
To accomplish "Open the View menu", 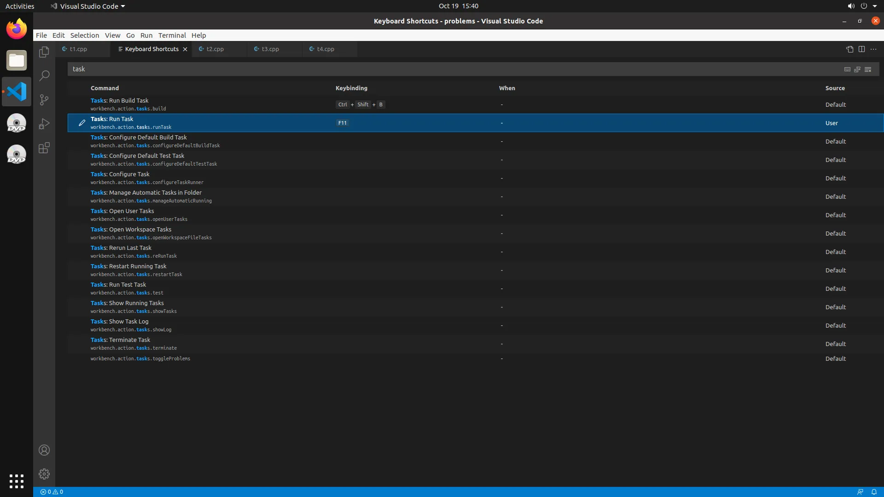I will (x=112, y=35).
